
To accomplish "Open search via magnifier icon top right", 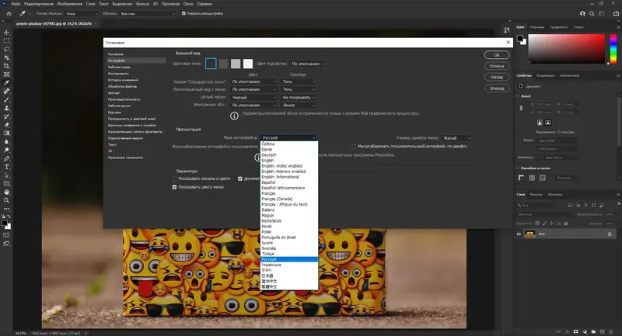I will (592, 13).
